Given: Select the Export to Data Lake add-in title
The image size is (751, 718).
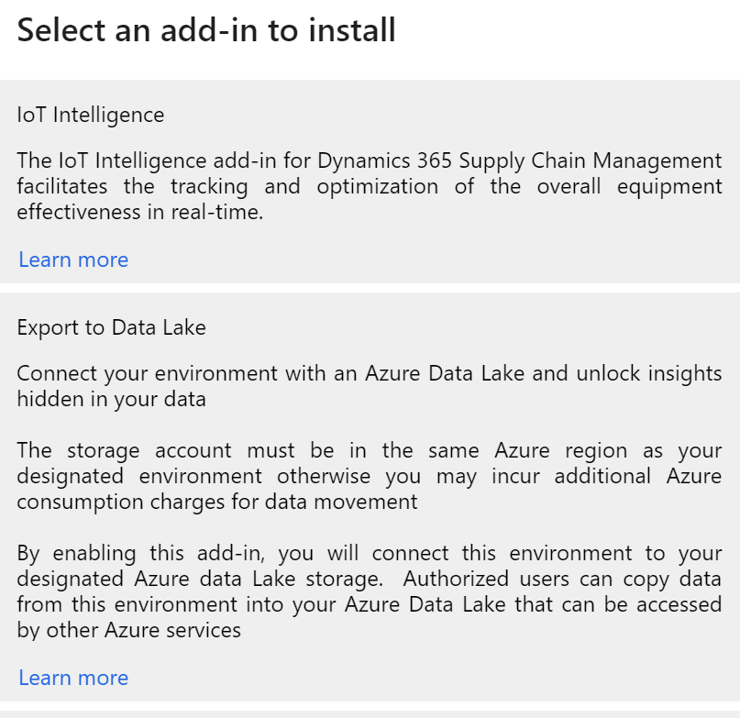Looking at the screenshot, I should point(111,327).
